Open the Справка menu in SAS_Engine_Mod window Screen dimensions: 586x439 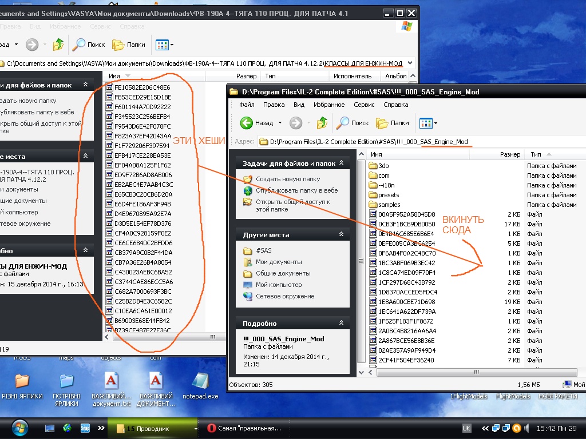[395, 105]
